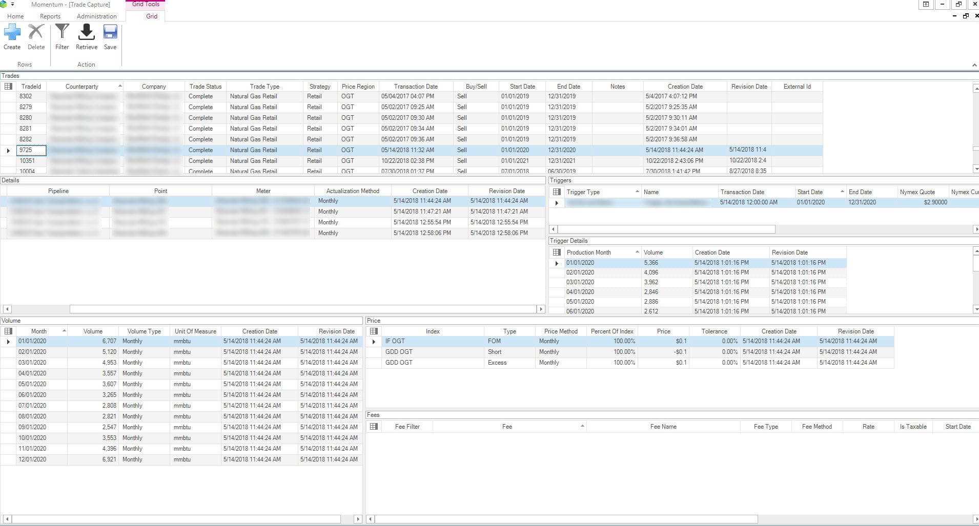This screenshot has width=979, height=526.
Task: Sort Details grid by Pipeline header
Action: pyautogui.click(x=58, y=191)
